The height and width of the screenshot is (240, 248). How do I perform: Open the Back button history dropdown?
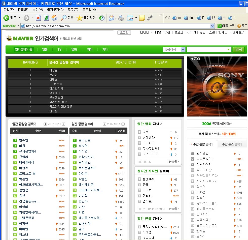click(x=19, y=18)
